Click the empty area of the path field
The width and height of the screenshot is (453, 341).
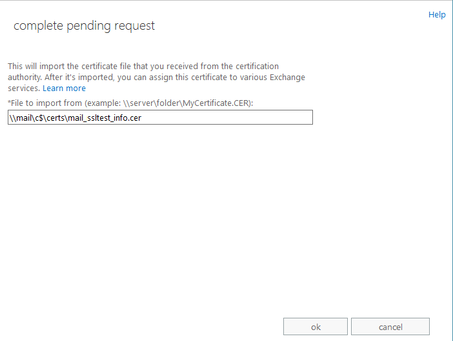click(x=226, y=118)
